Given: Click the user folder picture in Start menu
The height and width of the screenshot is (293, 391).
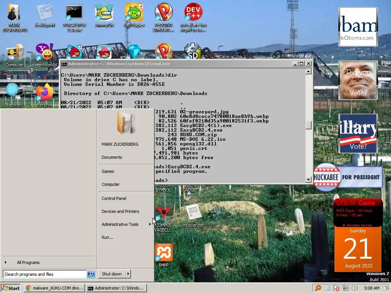Looking at the screenshot, I should click(x=126, y=123).
